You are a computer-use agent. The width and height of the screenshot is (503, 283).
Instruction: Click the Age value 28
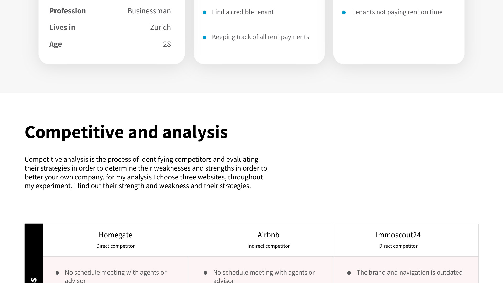(x=167, y=44)
